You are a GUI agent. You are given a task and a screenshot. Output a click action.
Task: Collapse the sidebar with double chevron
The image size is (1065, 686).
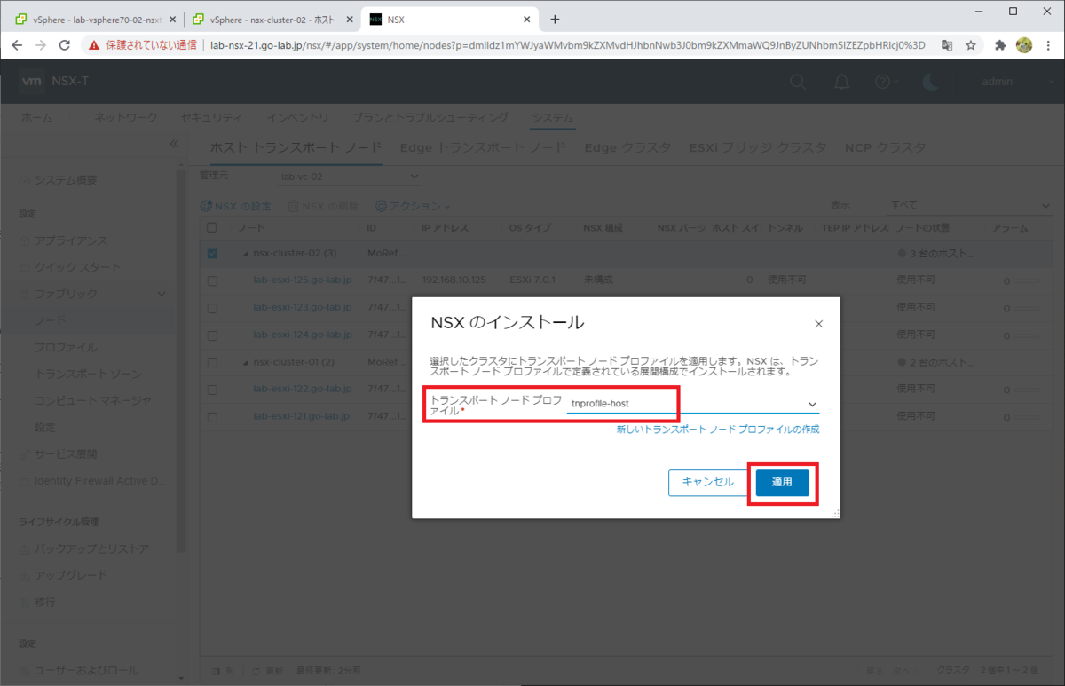174,144
